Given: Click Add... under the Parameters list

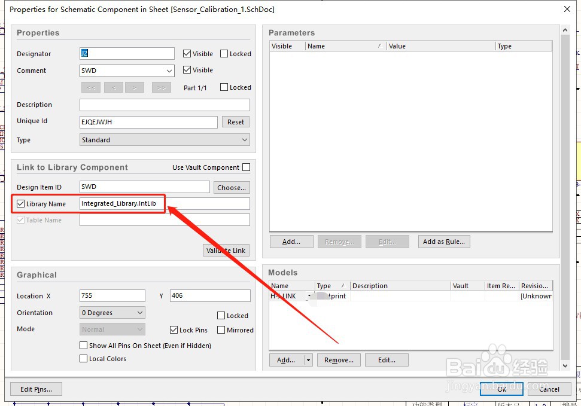Looking at the screenshot, I should [291, 242].
